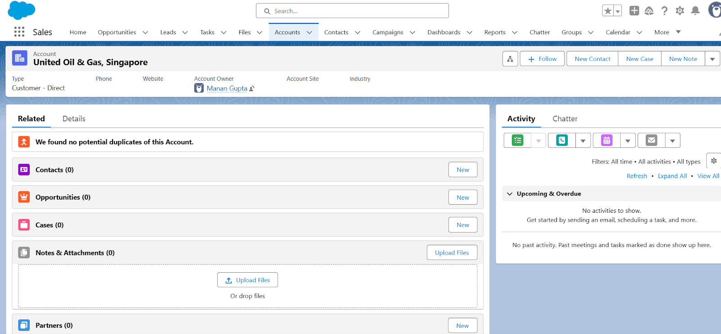Select the Related tab
The width and height of the screenshot is (721, 334).
point(32,119)
